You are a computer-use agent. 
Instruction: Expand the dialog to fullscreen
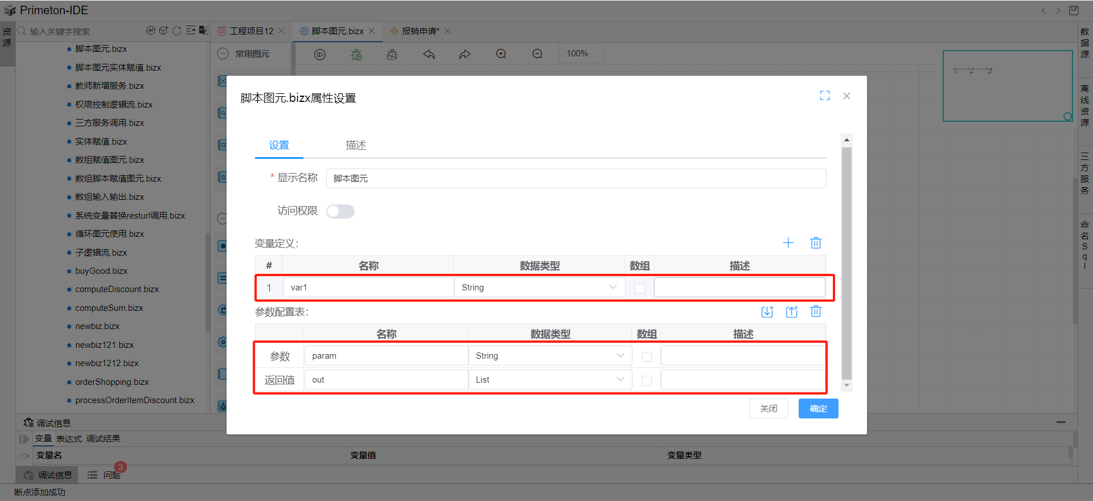tap(824, 96)
